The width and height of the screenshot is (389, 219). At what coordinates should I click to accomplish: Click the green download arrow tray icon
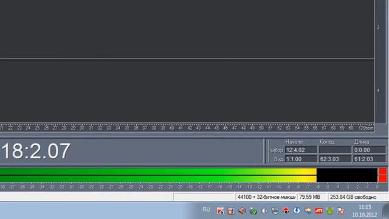329,211
